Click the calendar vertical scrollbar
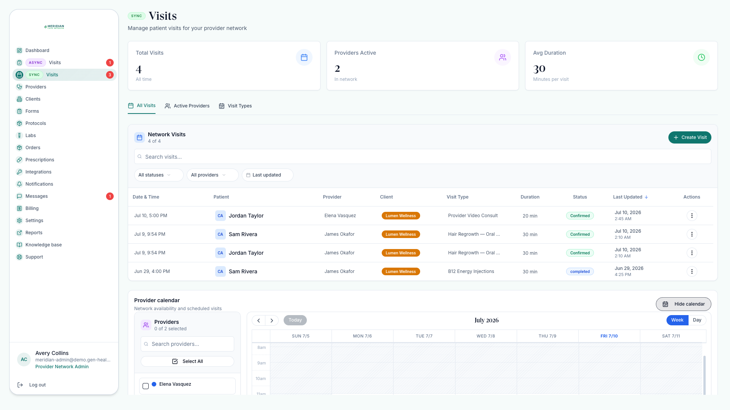 point(705,375)
